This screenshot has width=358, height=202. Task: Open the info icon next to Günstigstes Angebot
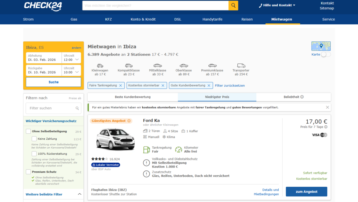click(x=129, y=120)
